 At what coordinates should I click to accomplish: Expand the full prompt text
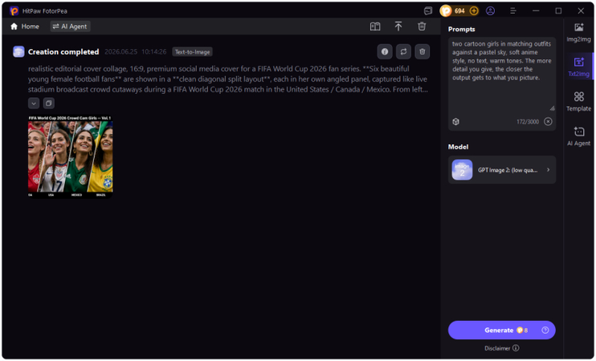point(34,103)
